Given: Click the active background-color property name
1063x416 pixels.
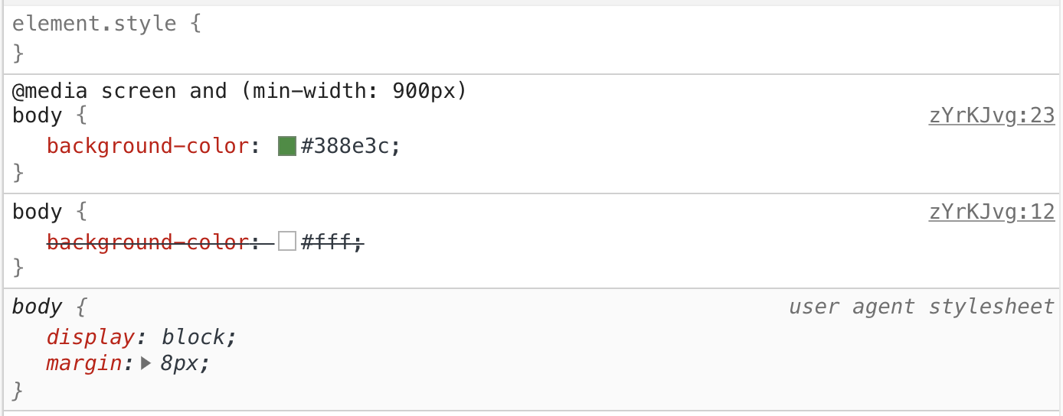Looking at the screenshot, I should 148,146.
